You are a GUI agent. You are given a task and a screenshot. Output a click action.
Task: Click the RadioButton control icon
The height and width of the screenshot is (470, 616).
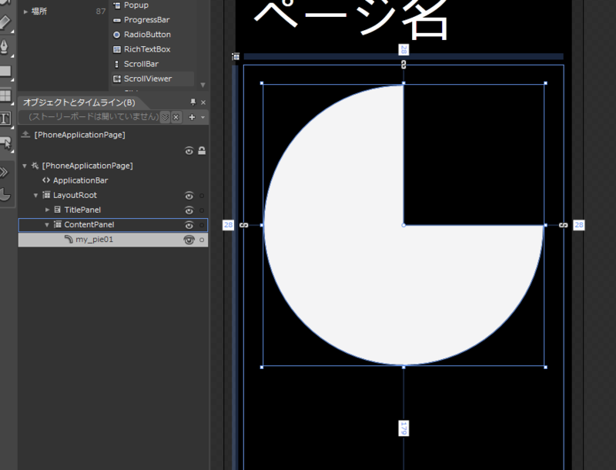[117, 35]
